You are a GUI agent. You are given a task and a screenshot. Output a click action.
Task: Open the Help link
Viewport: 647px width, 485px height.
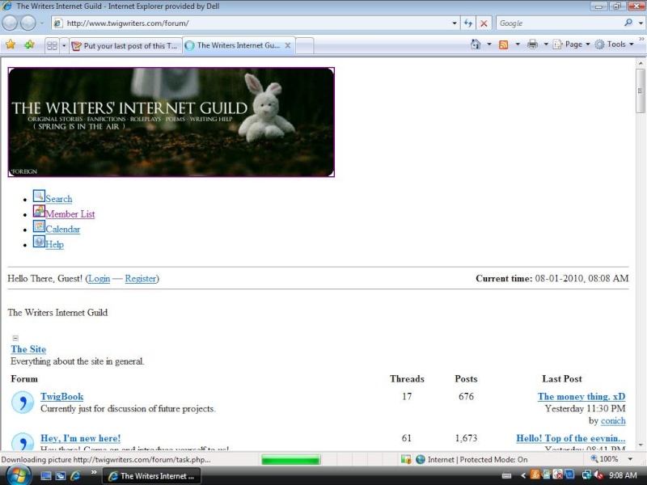click(x=54, y=245)
